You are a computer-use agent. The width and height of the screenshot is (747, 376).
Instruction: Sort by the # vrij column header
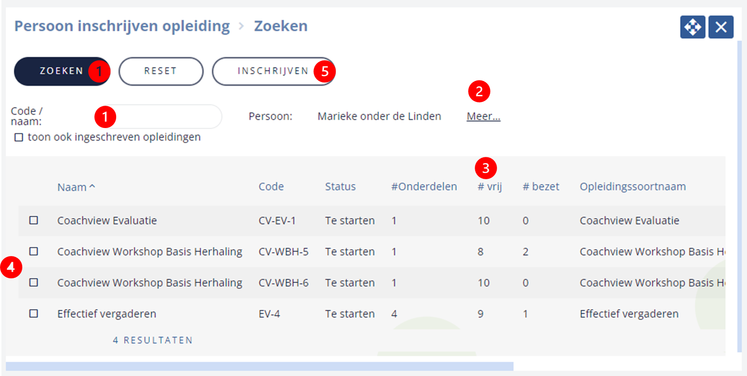pos(489,187)
